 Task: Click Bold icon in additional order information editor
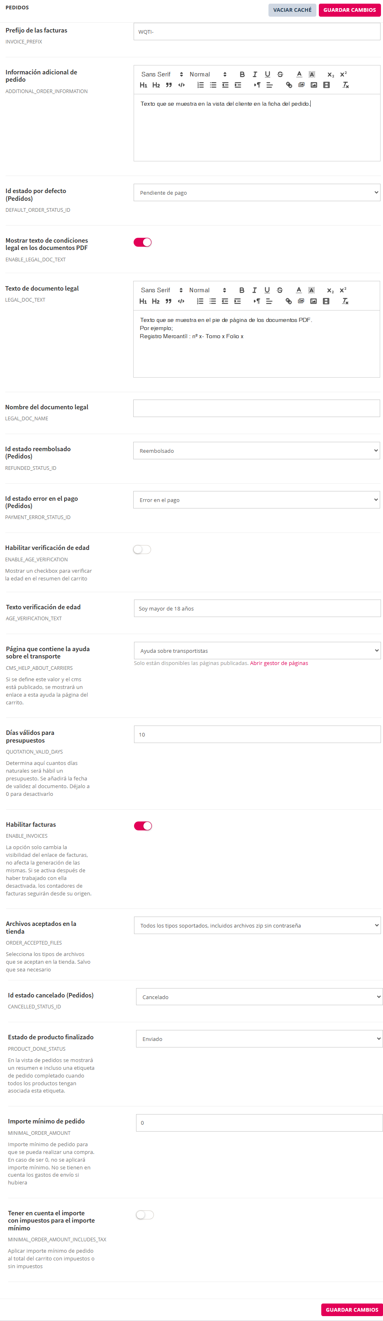point(242,74)
